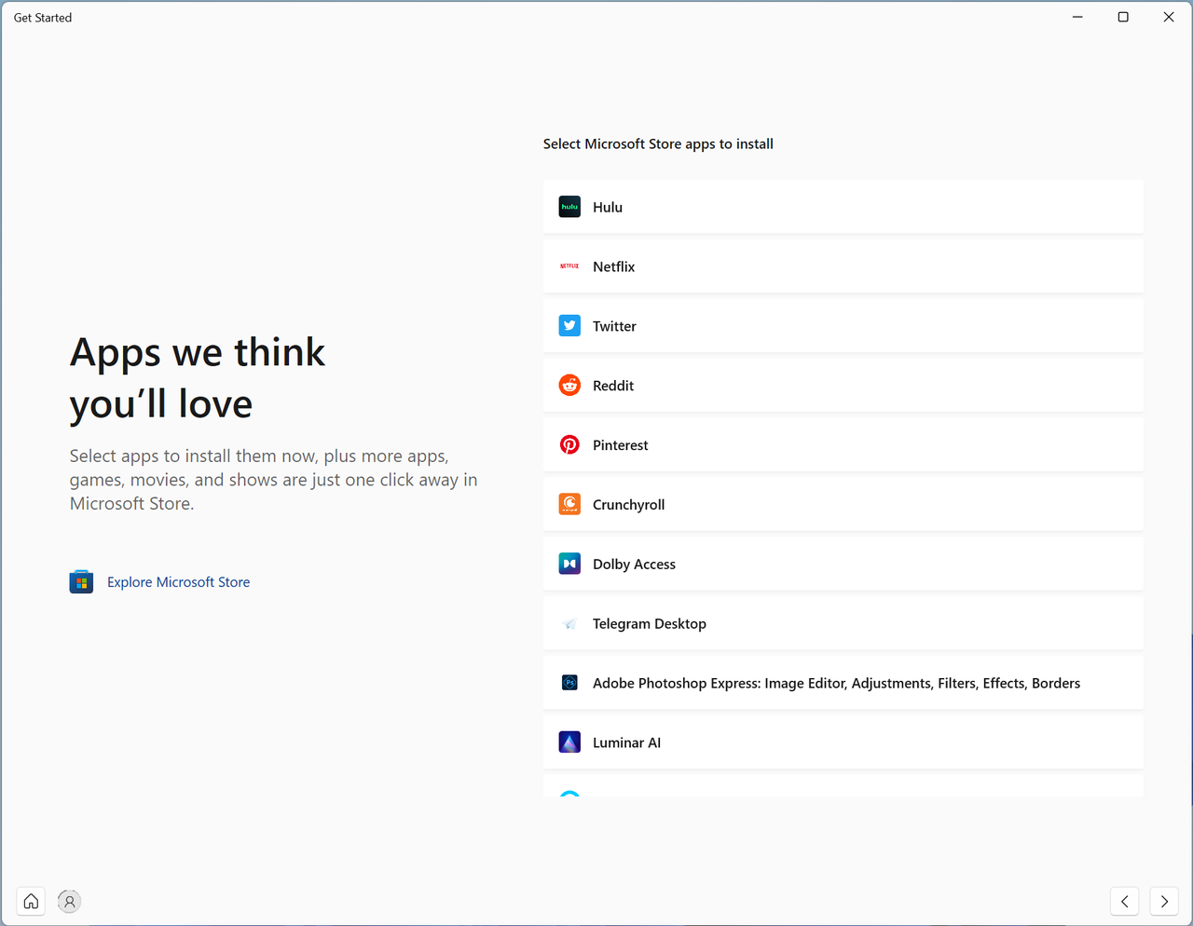Go to Home via house icon

coord(31,901)
